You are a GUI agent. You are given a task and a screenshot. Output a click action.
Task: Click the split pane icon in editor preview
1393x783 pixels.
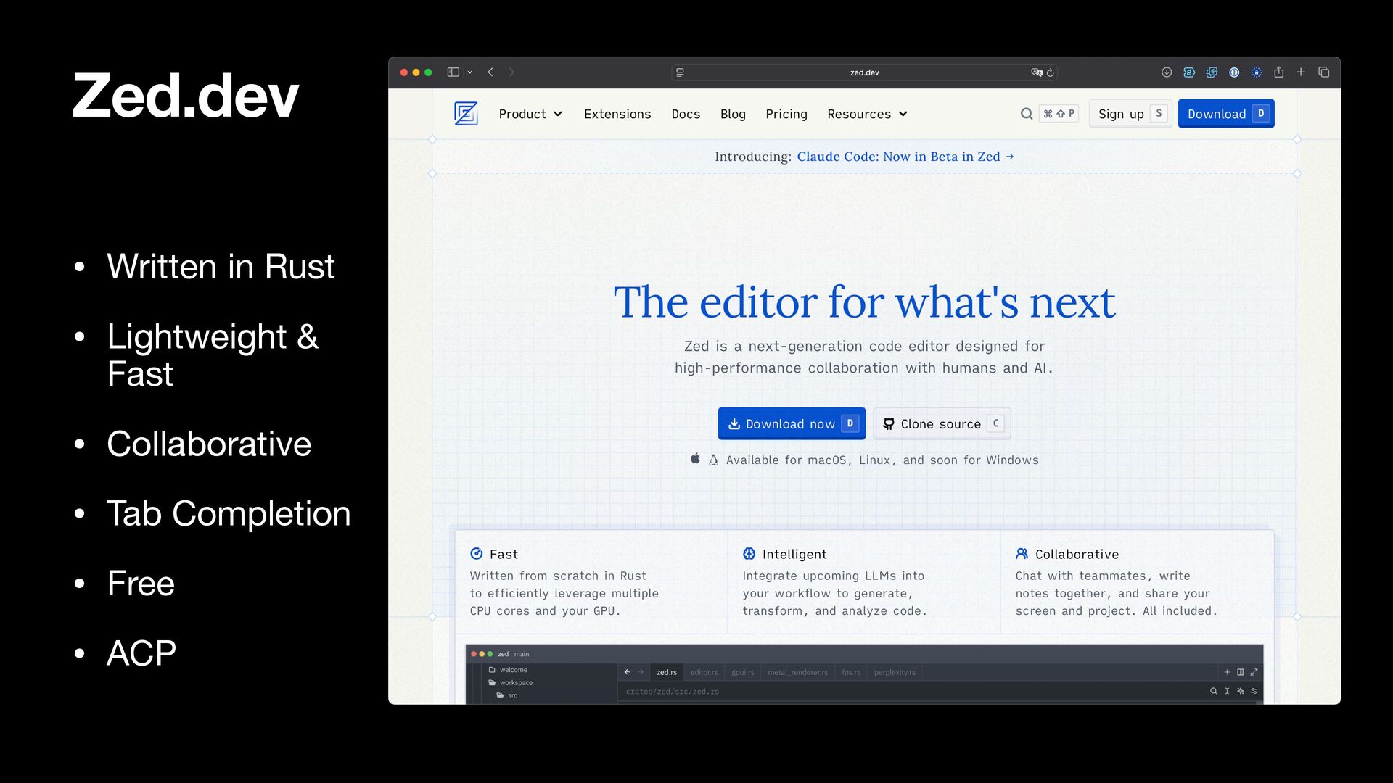click(x=1241, y=672)
